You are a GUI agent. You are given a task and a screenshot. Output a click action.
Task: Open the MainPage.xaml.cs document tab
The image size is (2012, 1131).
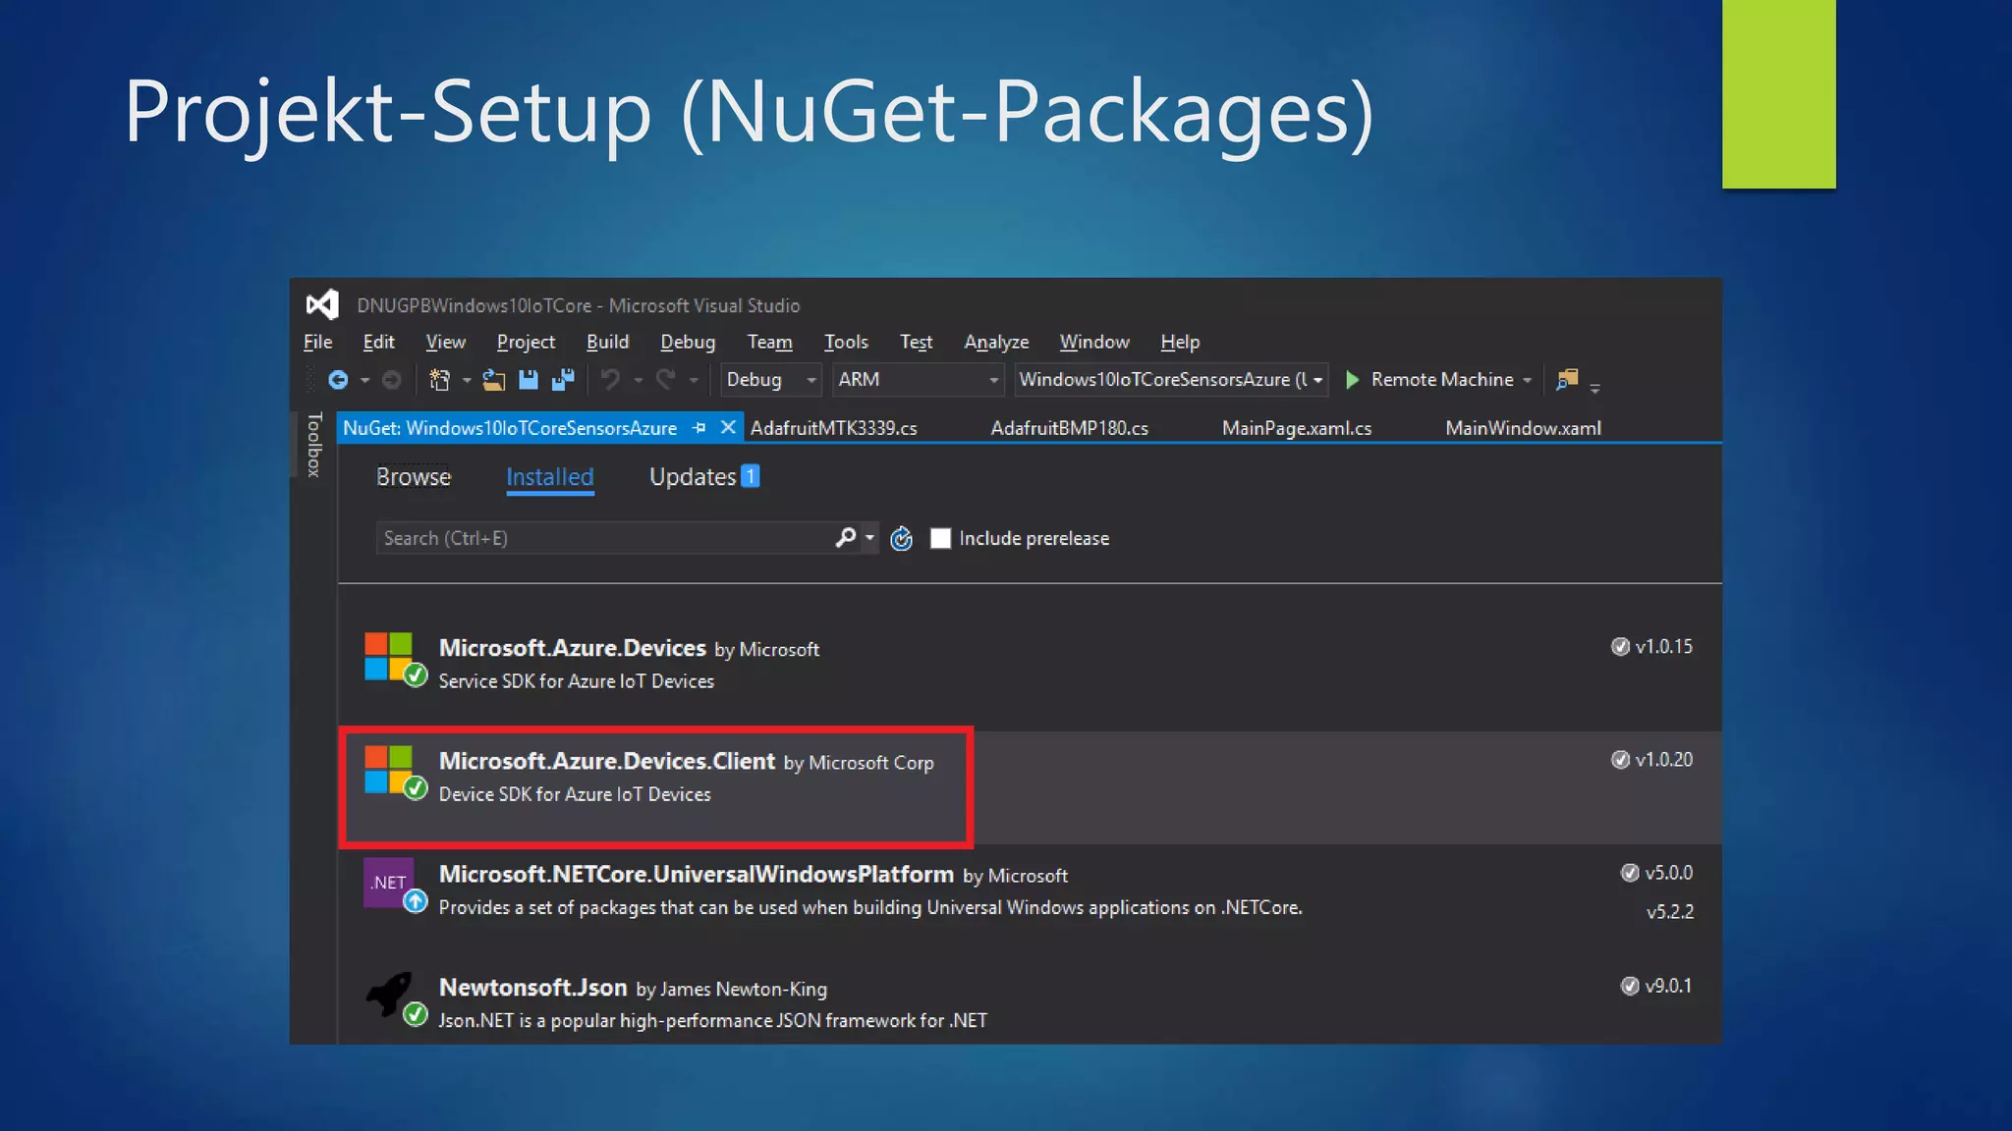[x=1296, y=428]
